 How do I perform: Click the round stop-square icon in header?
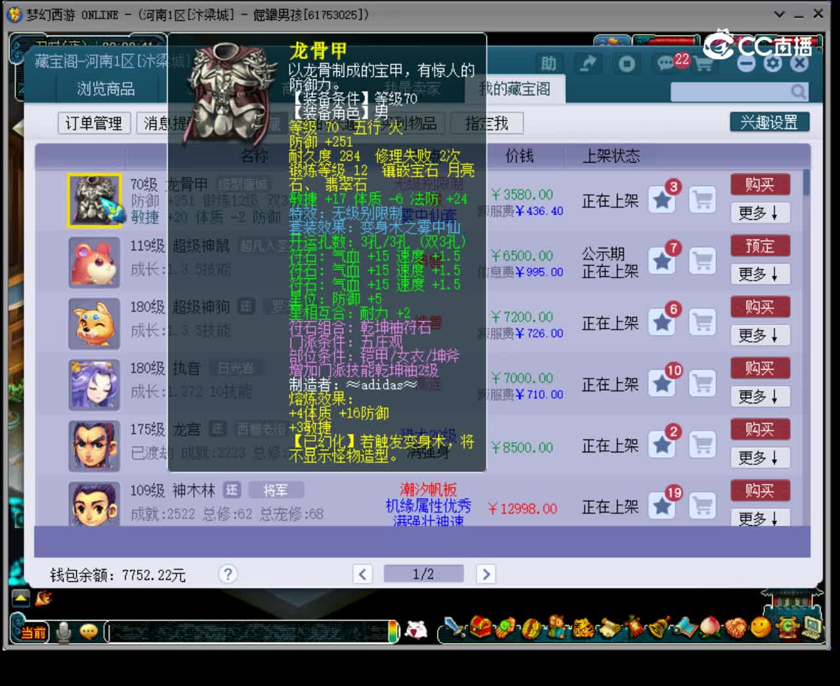coord(627,64)
